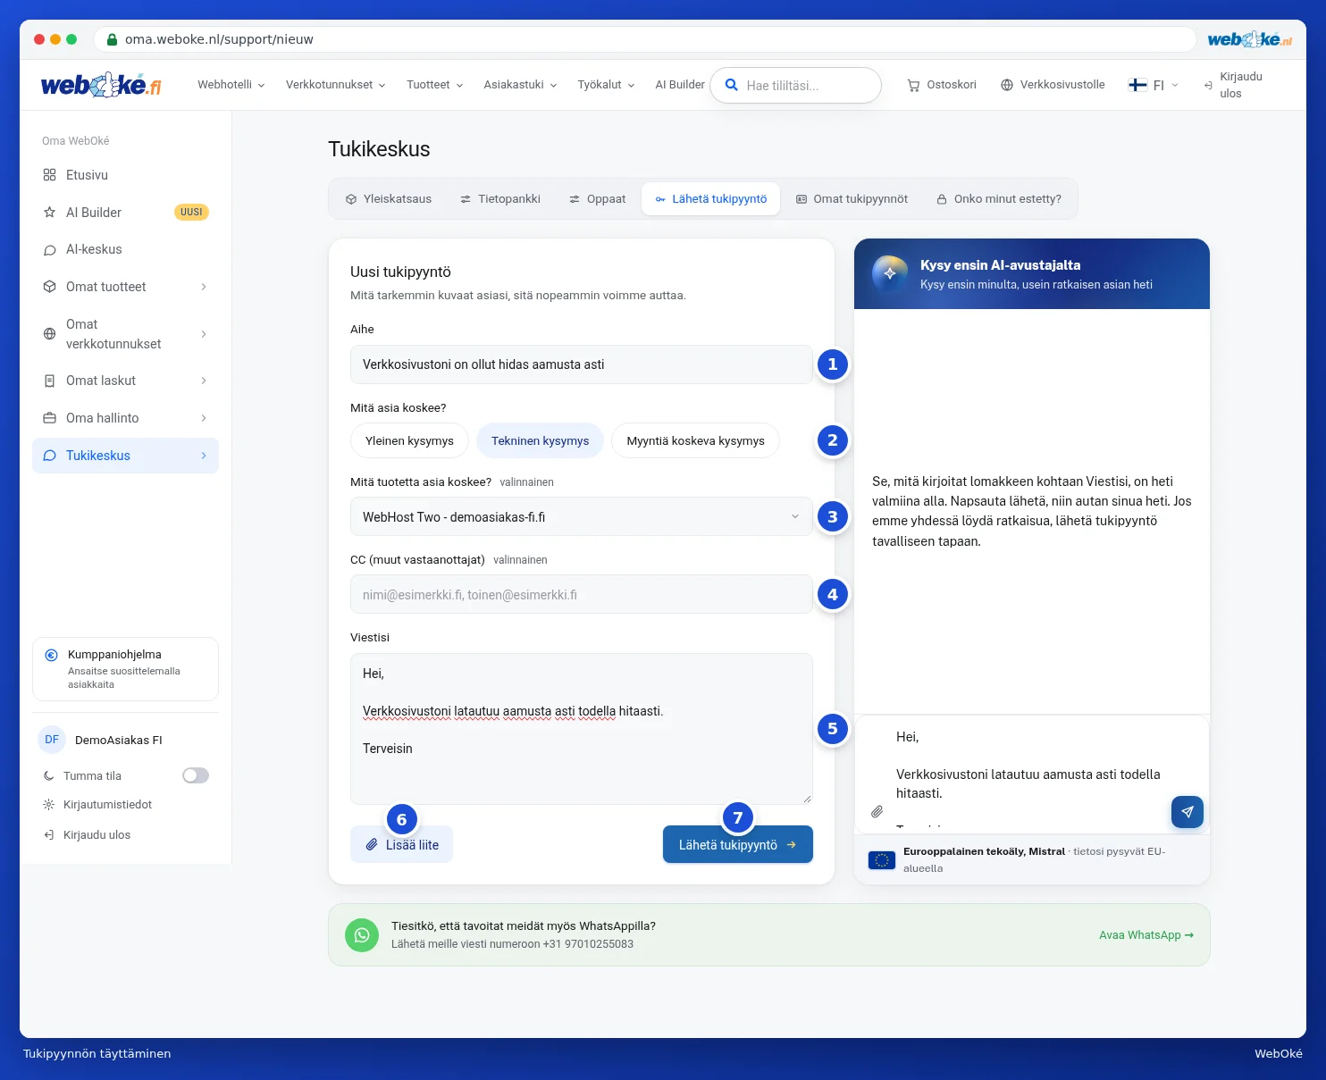
Task: Select the Myyntiä koskeva kysymys option
Action: [x=695, y=440]
